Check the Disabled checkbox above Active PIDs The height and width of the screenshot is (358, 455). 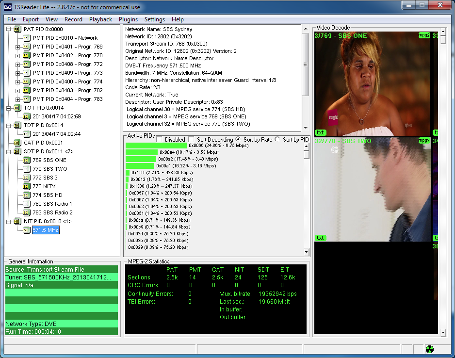pyautogui.click(x=159, y=139)
